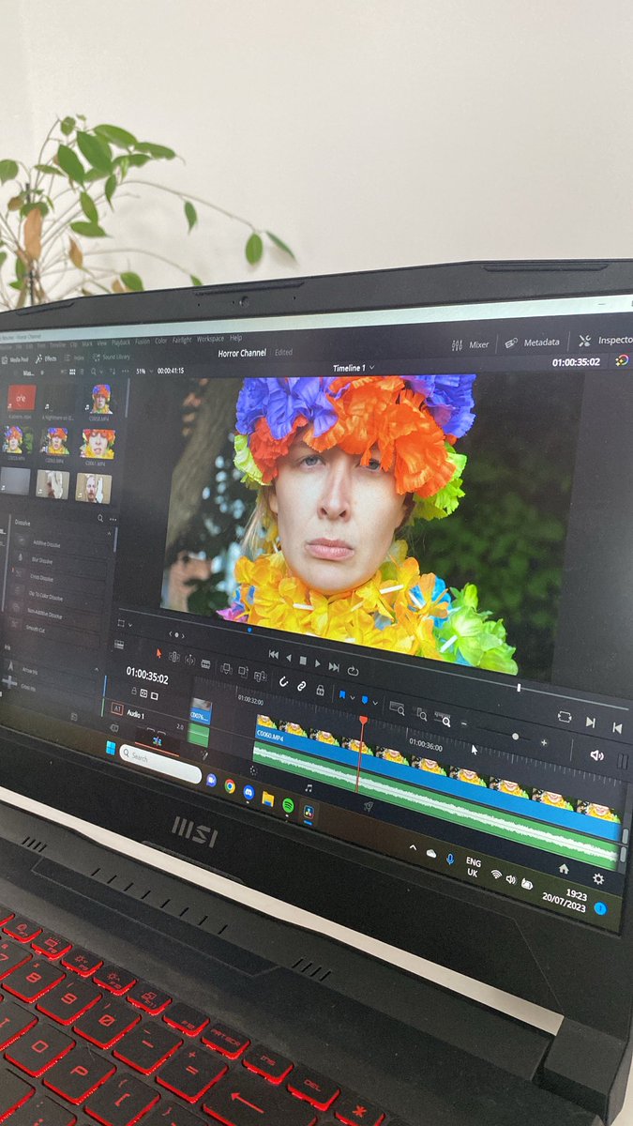The width and height of the screenshot is (633, 1126).
Task: Open the Workspace menu
Action: point(210,339)
